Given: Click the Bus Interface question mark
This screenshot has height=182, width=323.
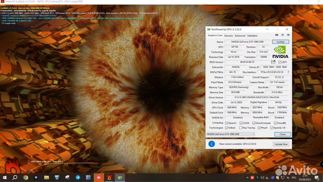Looking at the screenshot, I should point(288,72).
